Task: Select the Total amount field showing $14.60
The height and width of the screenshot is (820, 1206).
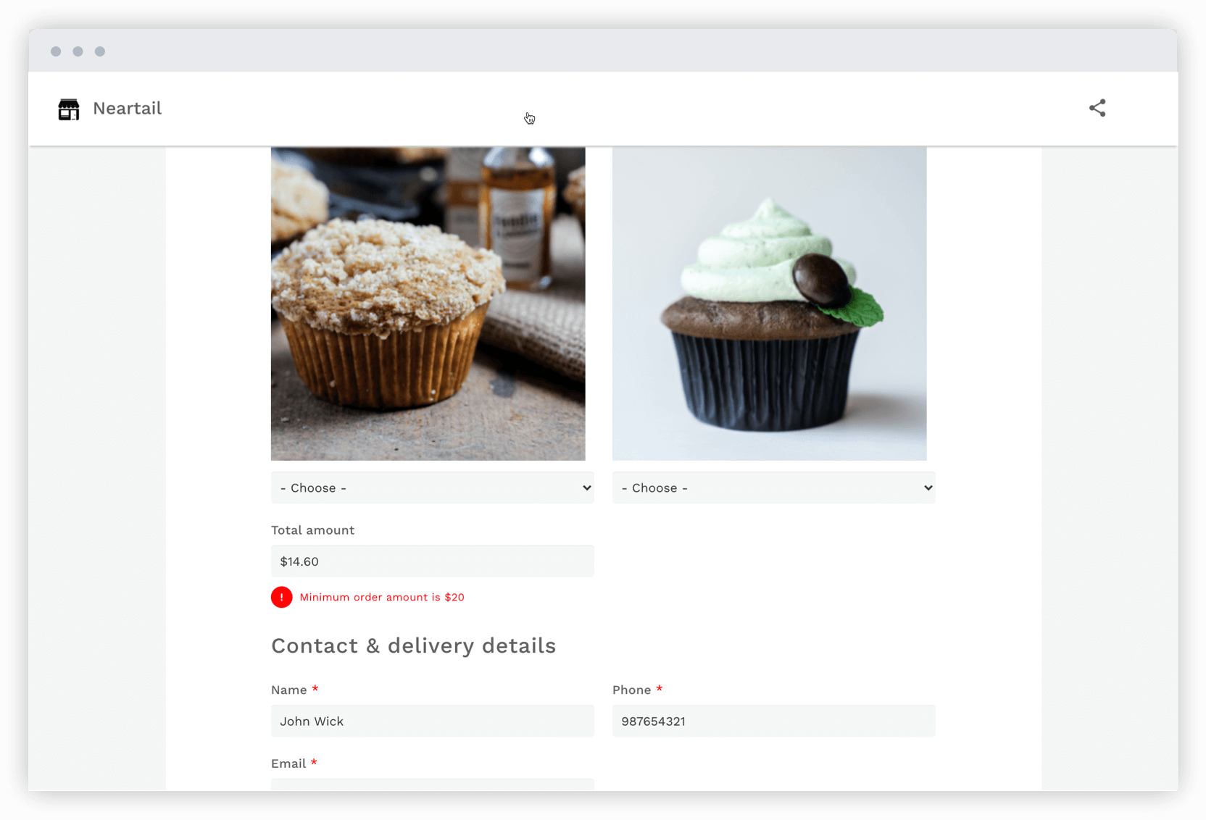Action: click(432, 561)
